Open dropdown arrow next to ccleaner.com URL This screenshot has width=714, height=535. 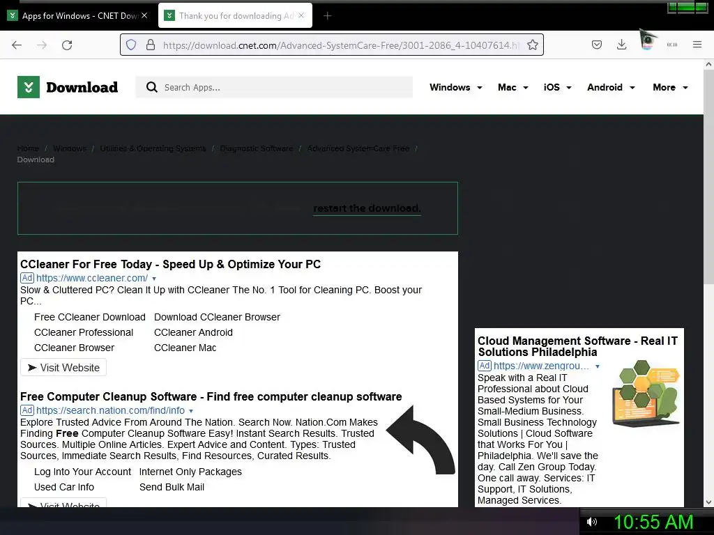coord(154,279)
